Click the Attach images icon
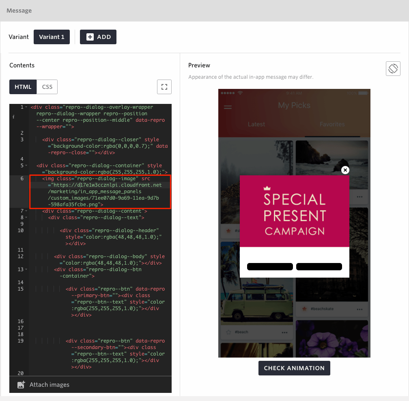 pyautogui.click(x=21, y=384)
